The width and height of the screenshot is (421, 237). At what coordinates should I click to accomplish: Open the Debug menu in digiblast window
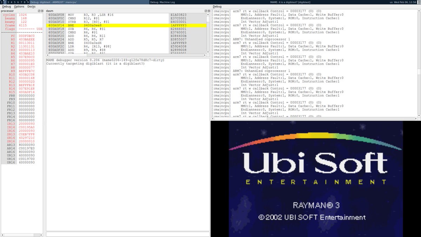click(6, 7)
